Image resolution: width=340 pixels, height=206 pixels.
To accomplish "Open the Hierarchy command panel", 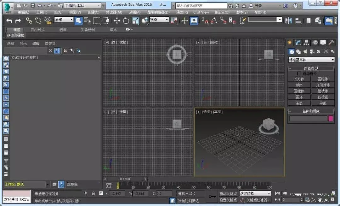I will click(306, 43).
